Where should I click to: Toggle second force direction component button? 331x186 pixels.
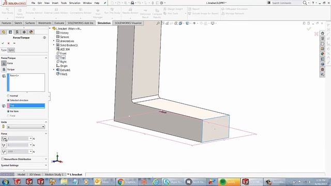(4, 145)
